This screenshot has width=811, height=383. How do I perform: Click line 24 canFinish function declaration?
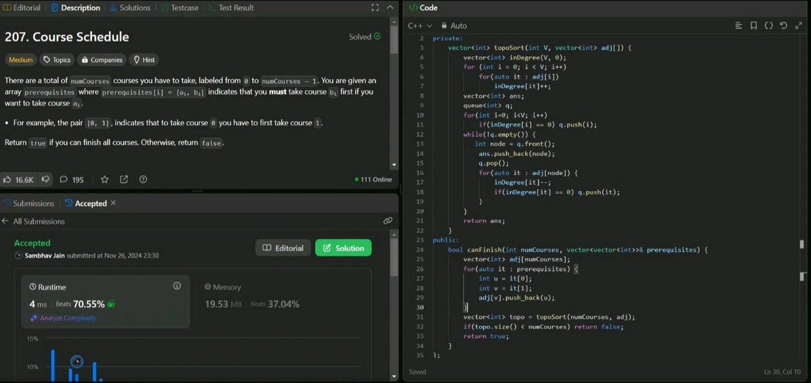(578, 249)
